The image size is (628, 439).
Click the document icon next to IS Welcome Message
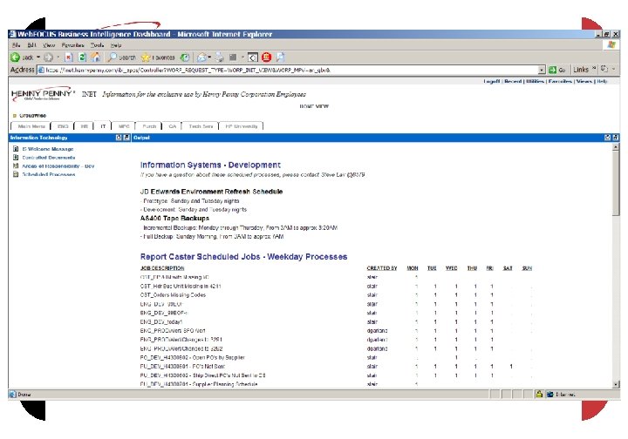[x=16, y=149]
